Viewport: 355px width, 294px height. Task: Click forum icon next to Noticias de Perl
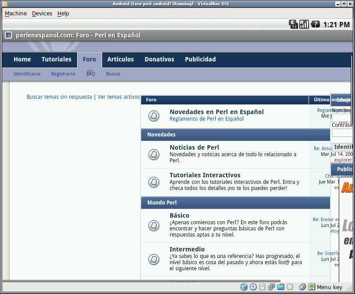[154, 154]
